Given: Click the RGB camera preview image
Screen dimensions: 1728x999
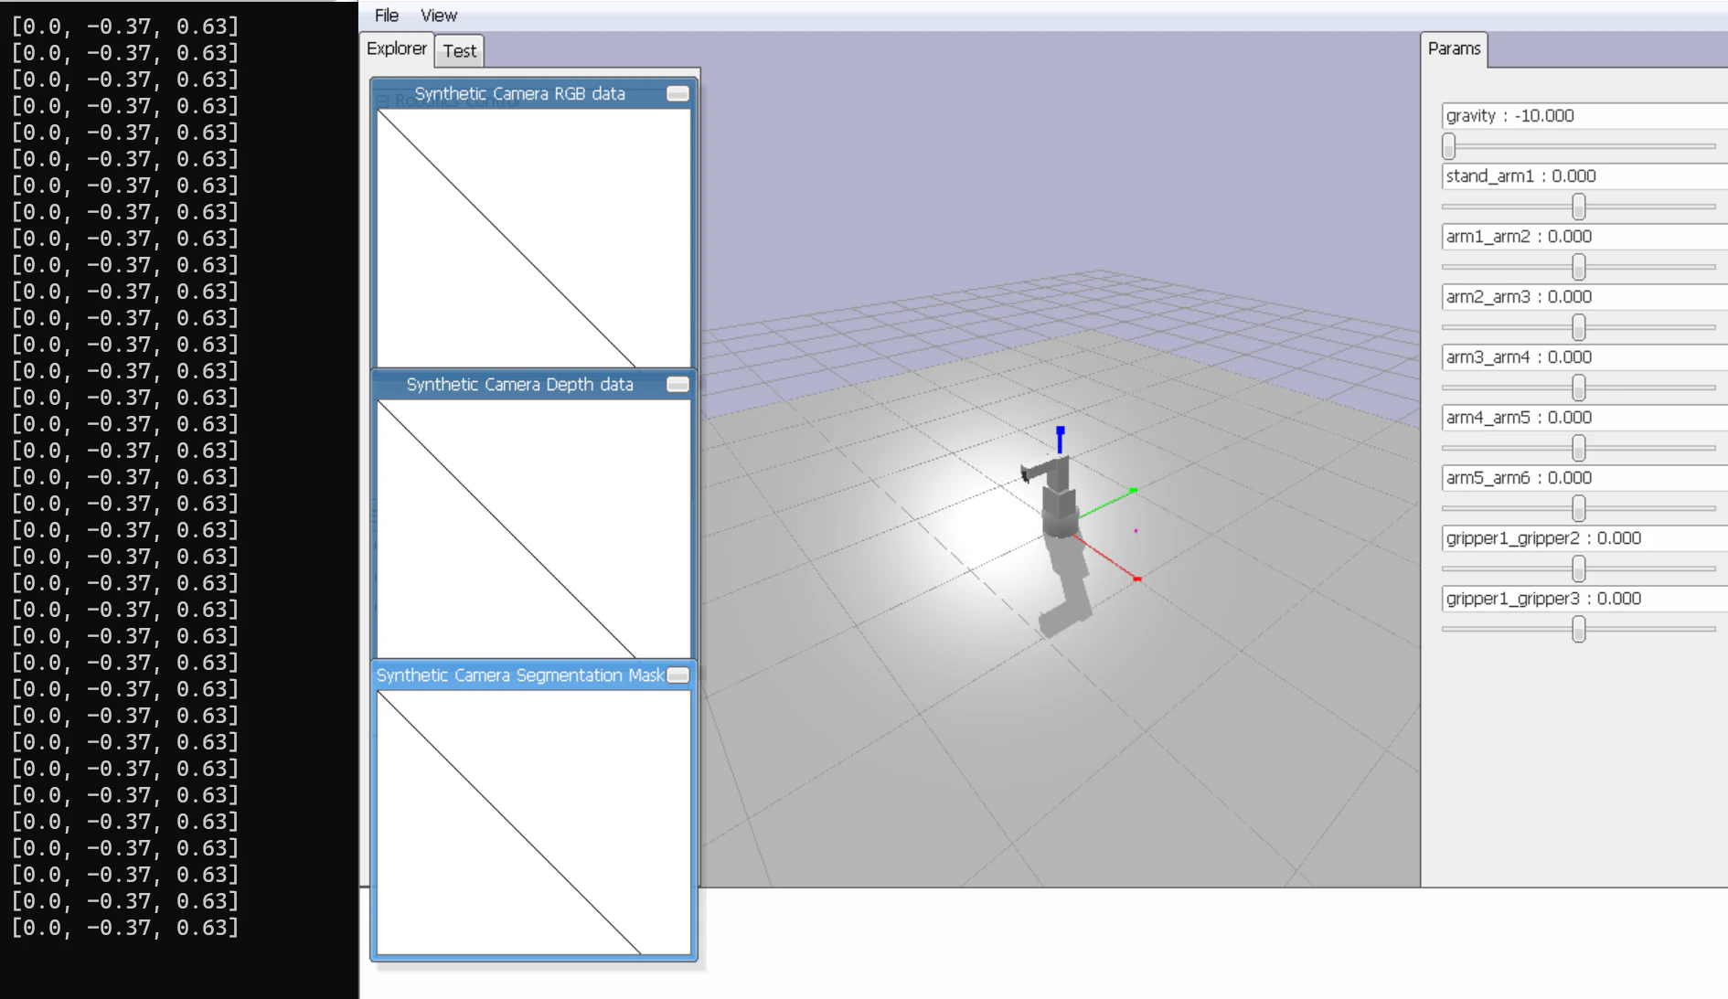Looking at the screenshot, I should pyautogui.click(x=534, y=238).
